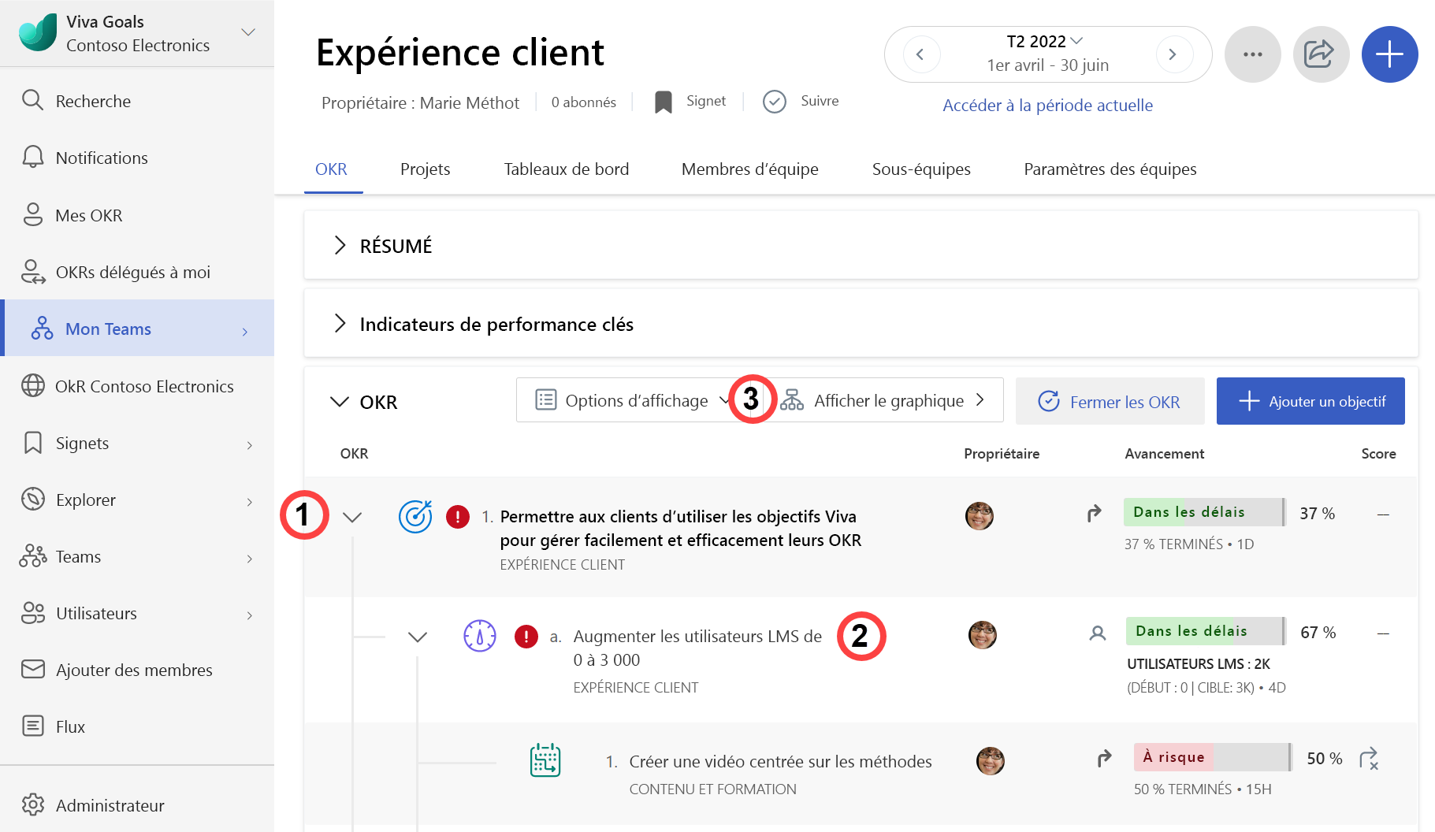Switch to the OKR tab

(x=331, y=169)
